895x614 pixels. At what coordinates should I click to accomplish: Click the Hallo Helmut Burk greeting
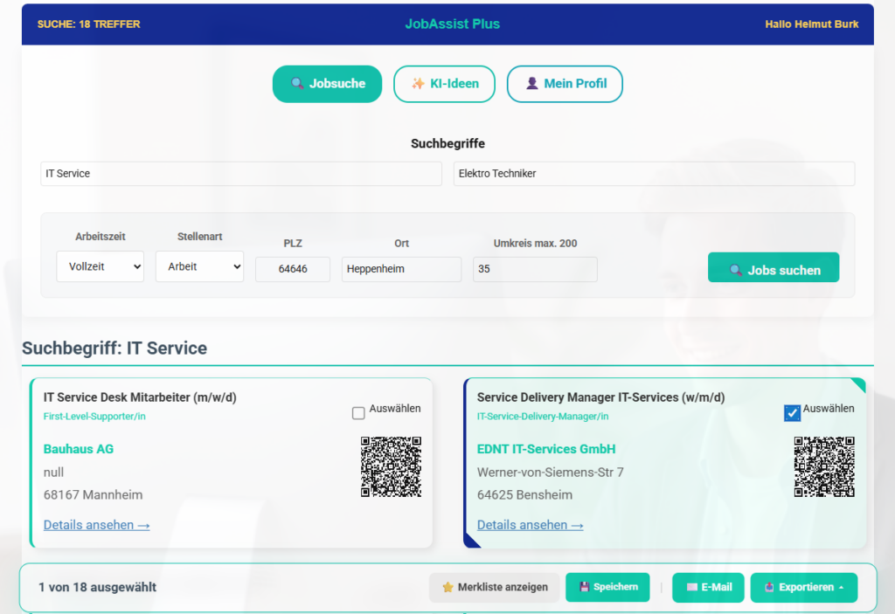pyautogui.click(x=812, y=24)
